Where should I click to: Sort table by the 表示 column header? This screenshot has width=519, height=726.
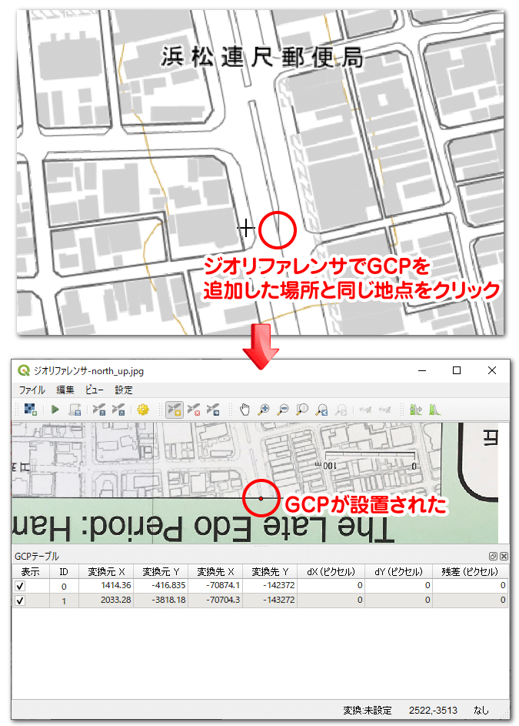[x=31, y=571]
